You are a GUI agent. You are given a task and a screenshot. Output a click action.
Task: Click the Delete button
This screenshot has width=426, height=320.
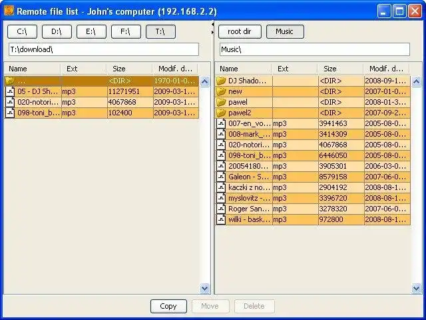(x=254, y=306)
